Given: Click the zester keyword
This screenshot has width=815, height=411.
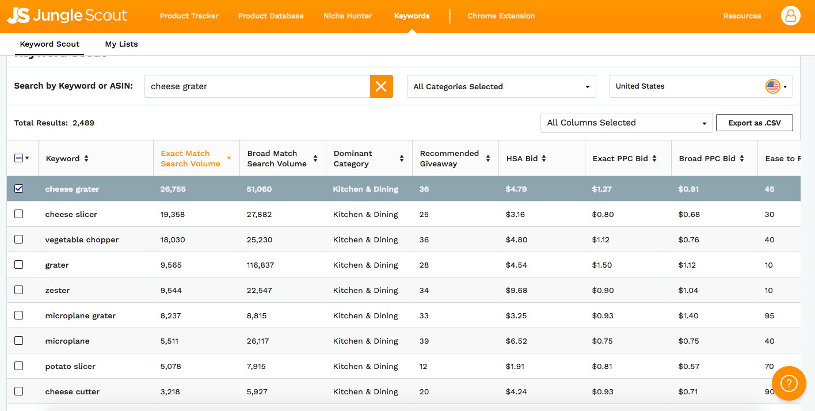Looking at the screenshot, I should tap(58, 290).
